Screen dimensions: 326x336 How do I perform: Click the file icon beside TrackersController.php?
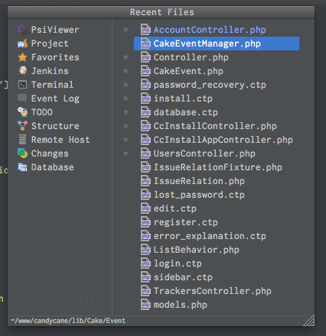tap(145, 291)
